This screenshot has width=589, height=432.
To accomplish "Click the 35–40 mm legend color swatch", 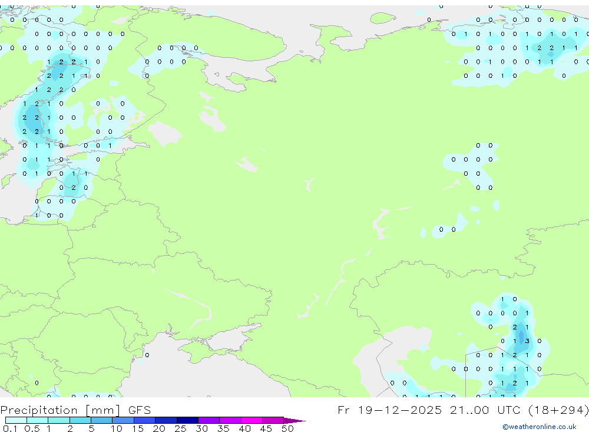I will [230, 420].
